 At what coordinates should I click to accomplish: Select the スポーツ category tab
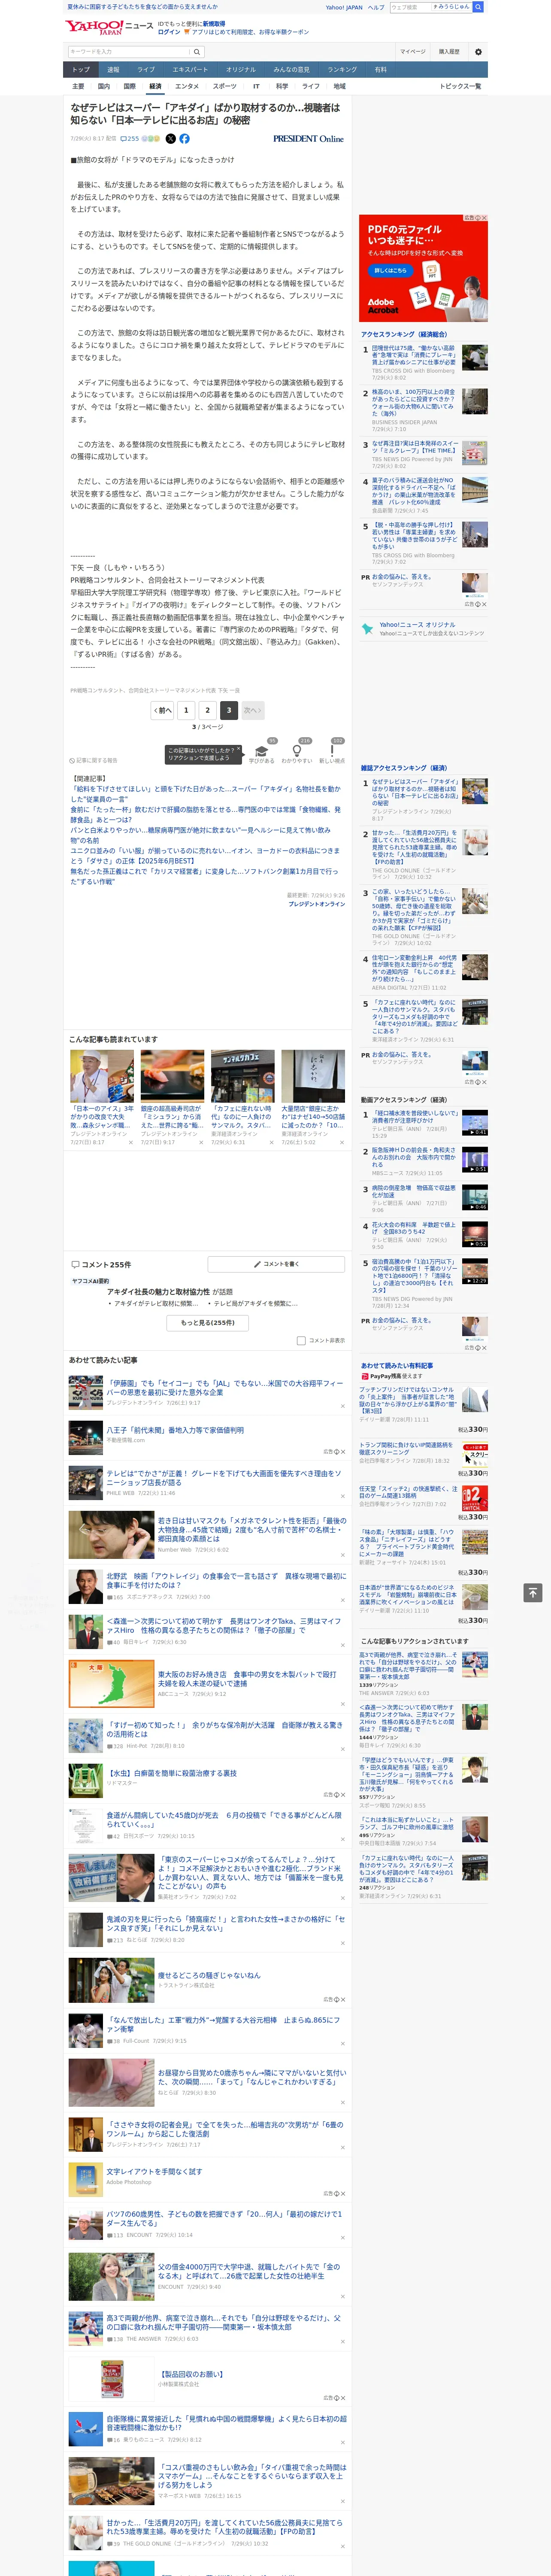(225, 86)
